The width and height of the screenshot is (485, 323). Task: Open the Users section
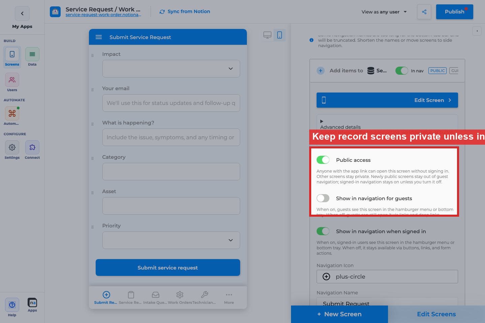12,83
